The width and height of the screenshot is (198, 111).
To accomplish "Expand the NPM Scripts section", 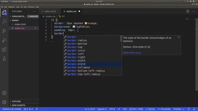I will point(24,105).
